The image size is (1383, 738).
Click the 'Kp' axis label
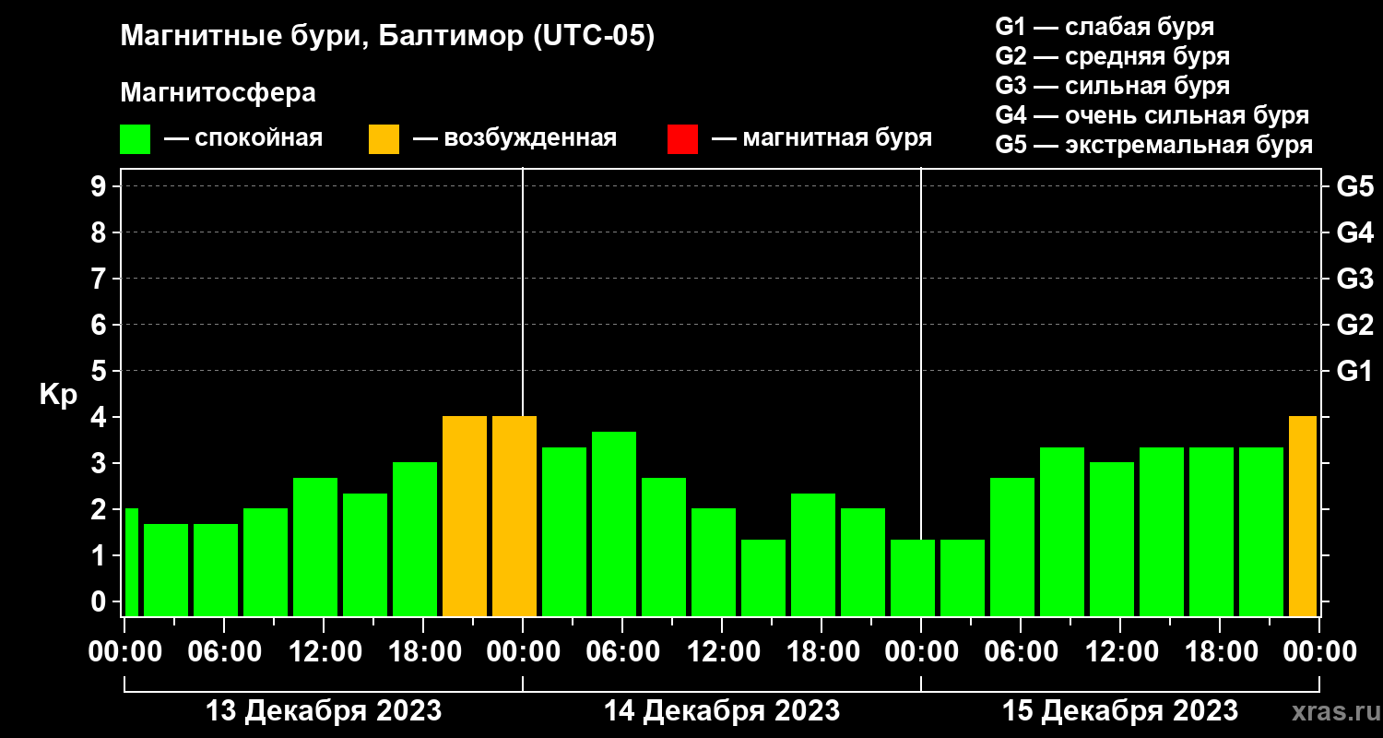click(59, 395)
